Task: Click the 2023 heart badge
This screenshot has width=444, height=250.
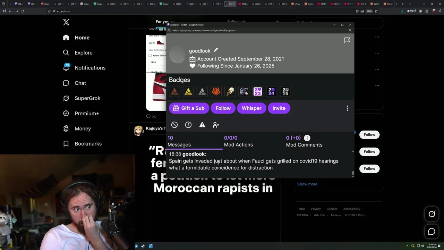Action: (x=257, y=92)
